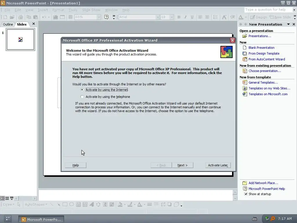
Task: Toggle the Show at startup checkbox
Action: (246, 194)
